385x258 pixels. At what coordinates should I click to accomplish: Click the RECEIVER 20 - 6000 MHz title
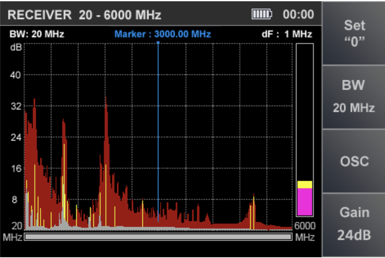pyautogui.click(x=84, y=15)
